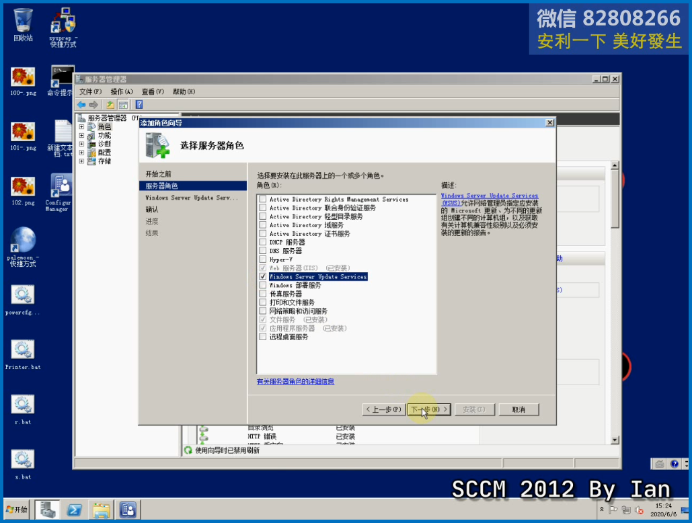The image size is (692, 523).
Task: Check the 网络策略和访问服务 role
Action: (262, 311)
